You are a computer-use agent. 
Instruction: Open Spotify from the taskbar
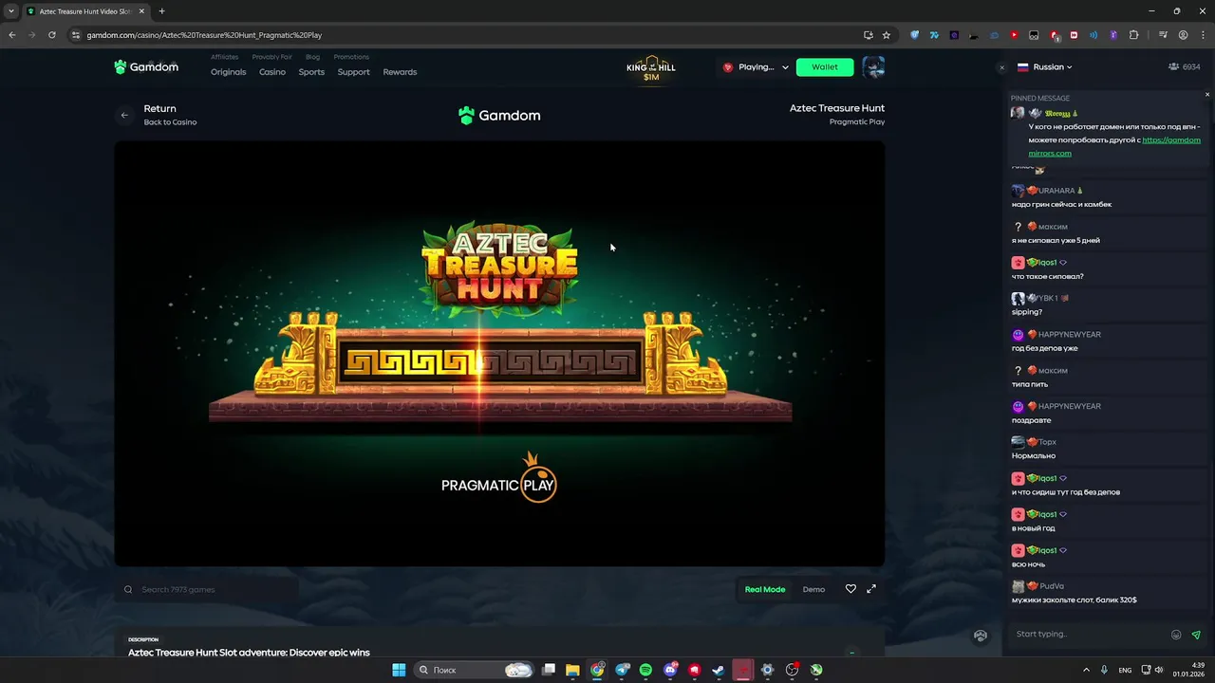pos(646,670)
